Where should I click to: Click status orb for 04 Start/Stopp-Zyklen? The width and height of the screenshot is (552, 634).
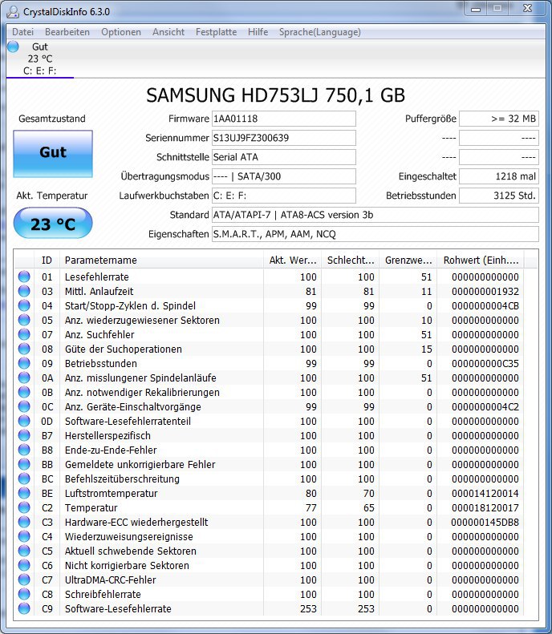click(24, 305)
